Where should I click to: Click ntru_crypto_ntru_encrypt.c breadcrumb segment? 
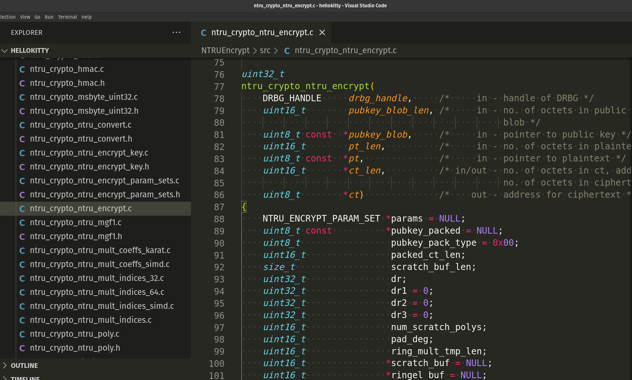(x=346, y=50)
